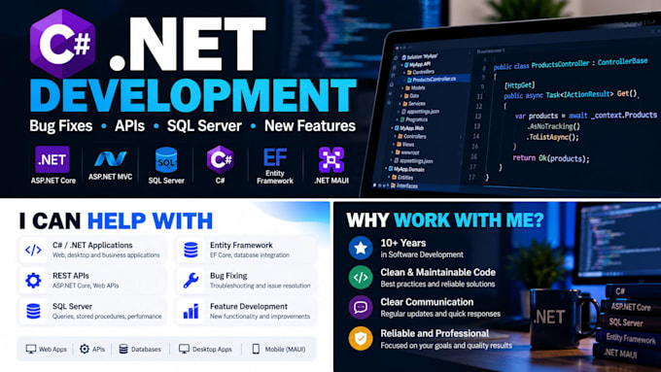Click 'Regular updates and quick responses' text
661x372 pixels.
440,314
